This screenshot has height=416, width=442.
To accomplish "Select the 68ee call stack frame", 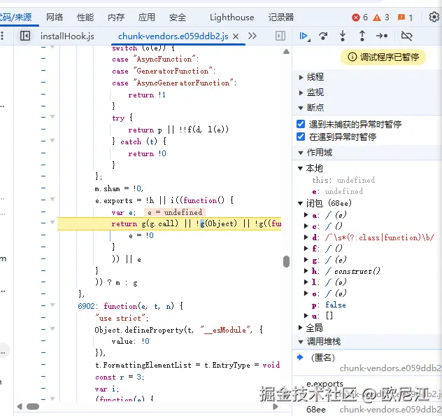I will (367, 410).
